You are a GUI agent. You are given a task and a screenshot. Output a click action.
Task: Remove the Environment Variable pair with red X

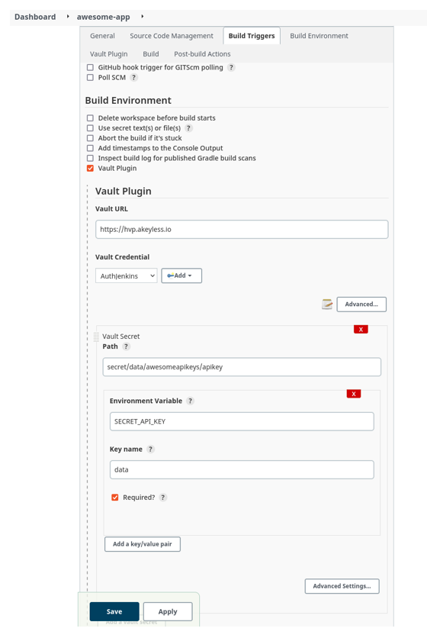[x=353, y=394]
